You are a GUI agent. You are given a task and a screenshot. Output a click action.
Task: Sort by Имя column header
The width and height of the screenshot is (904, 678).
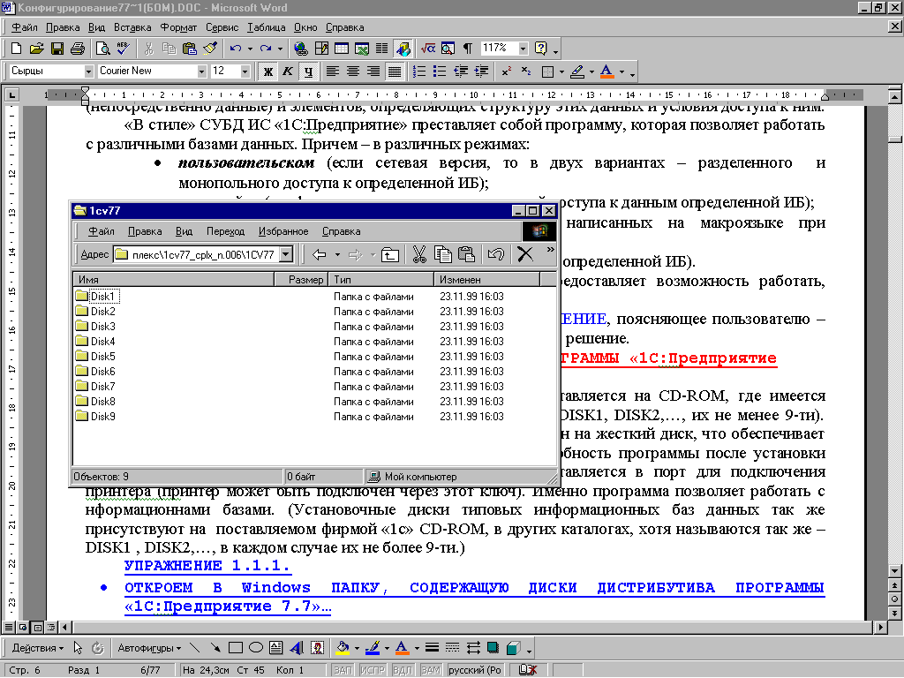(174, 280)
